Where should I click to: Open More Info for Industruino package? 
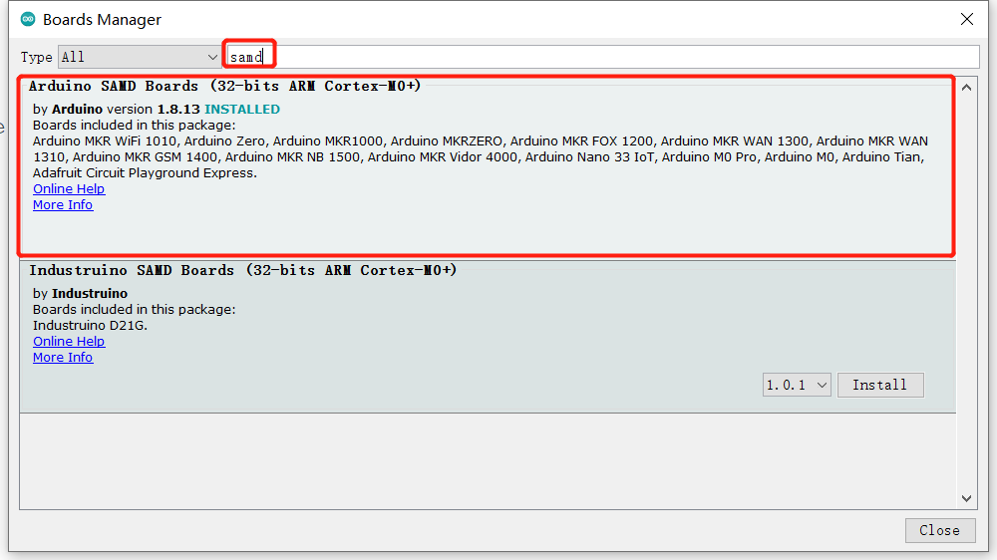[63, 358]
